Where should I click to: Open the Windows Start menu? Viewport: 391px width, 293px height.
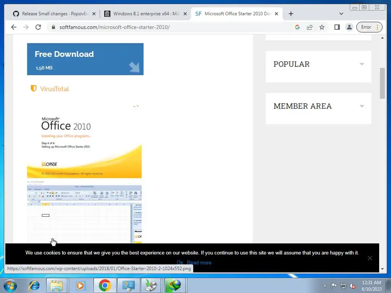point(10,285)
